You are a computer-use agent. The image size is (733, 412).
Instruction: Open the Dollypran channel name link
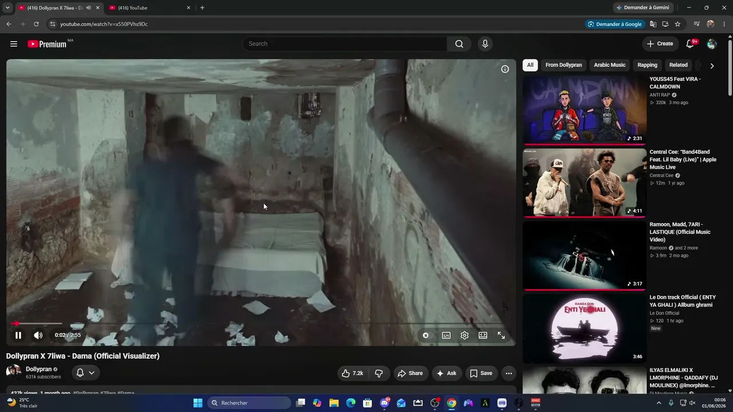coord(38,369)
